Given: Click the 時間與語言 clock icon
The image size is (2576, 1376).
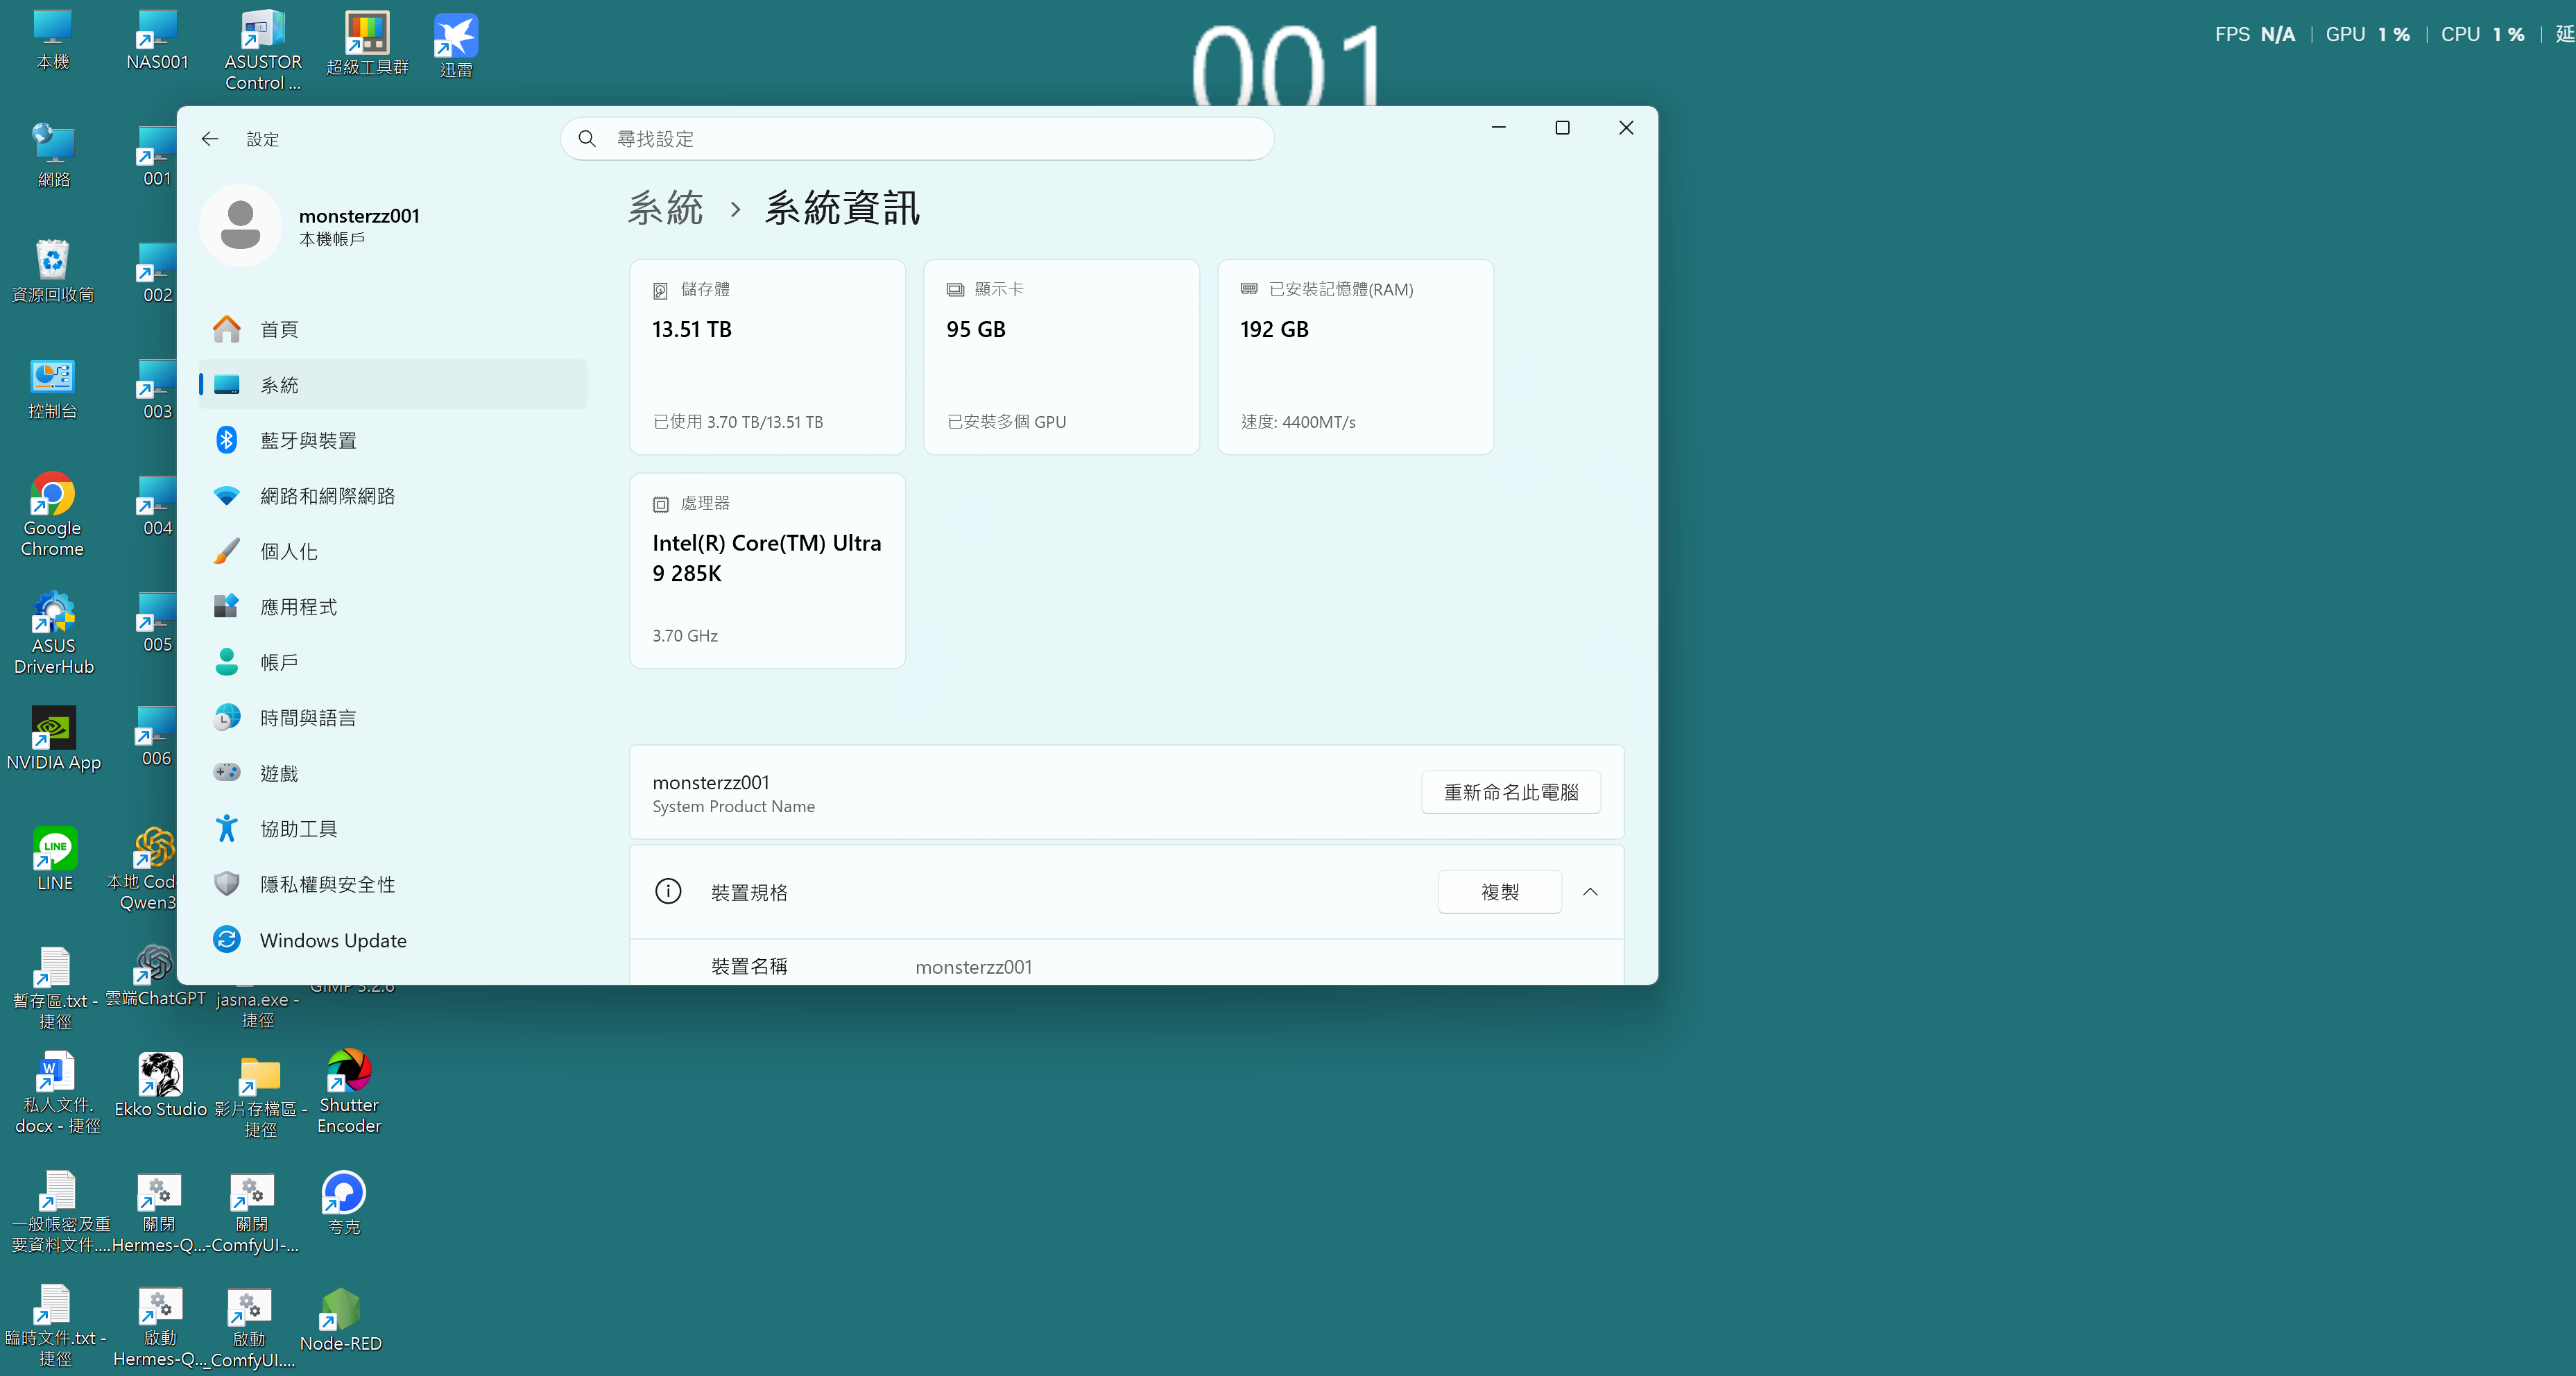Looking at the screenshot, I should point(227,717).
